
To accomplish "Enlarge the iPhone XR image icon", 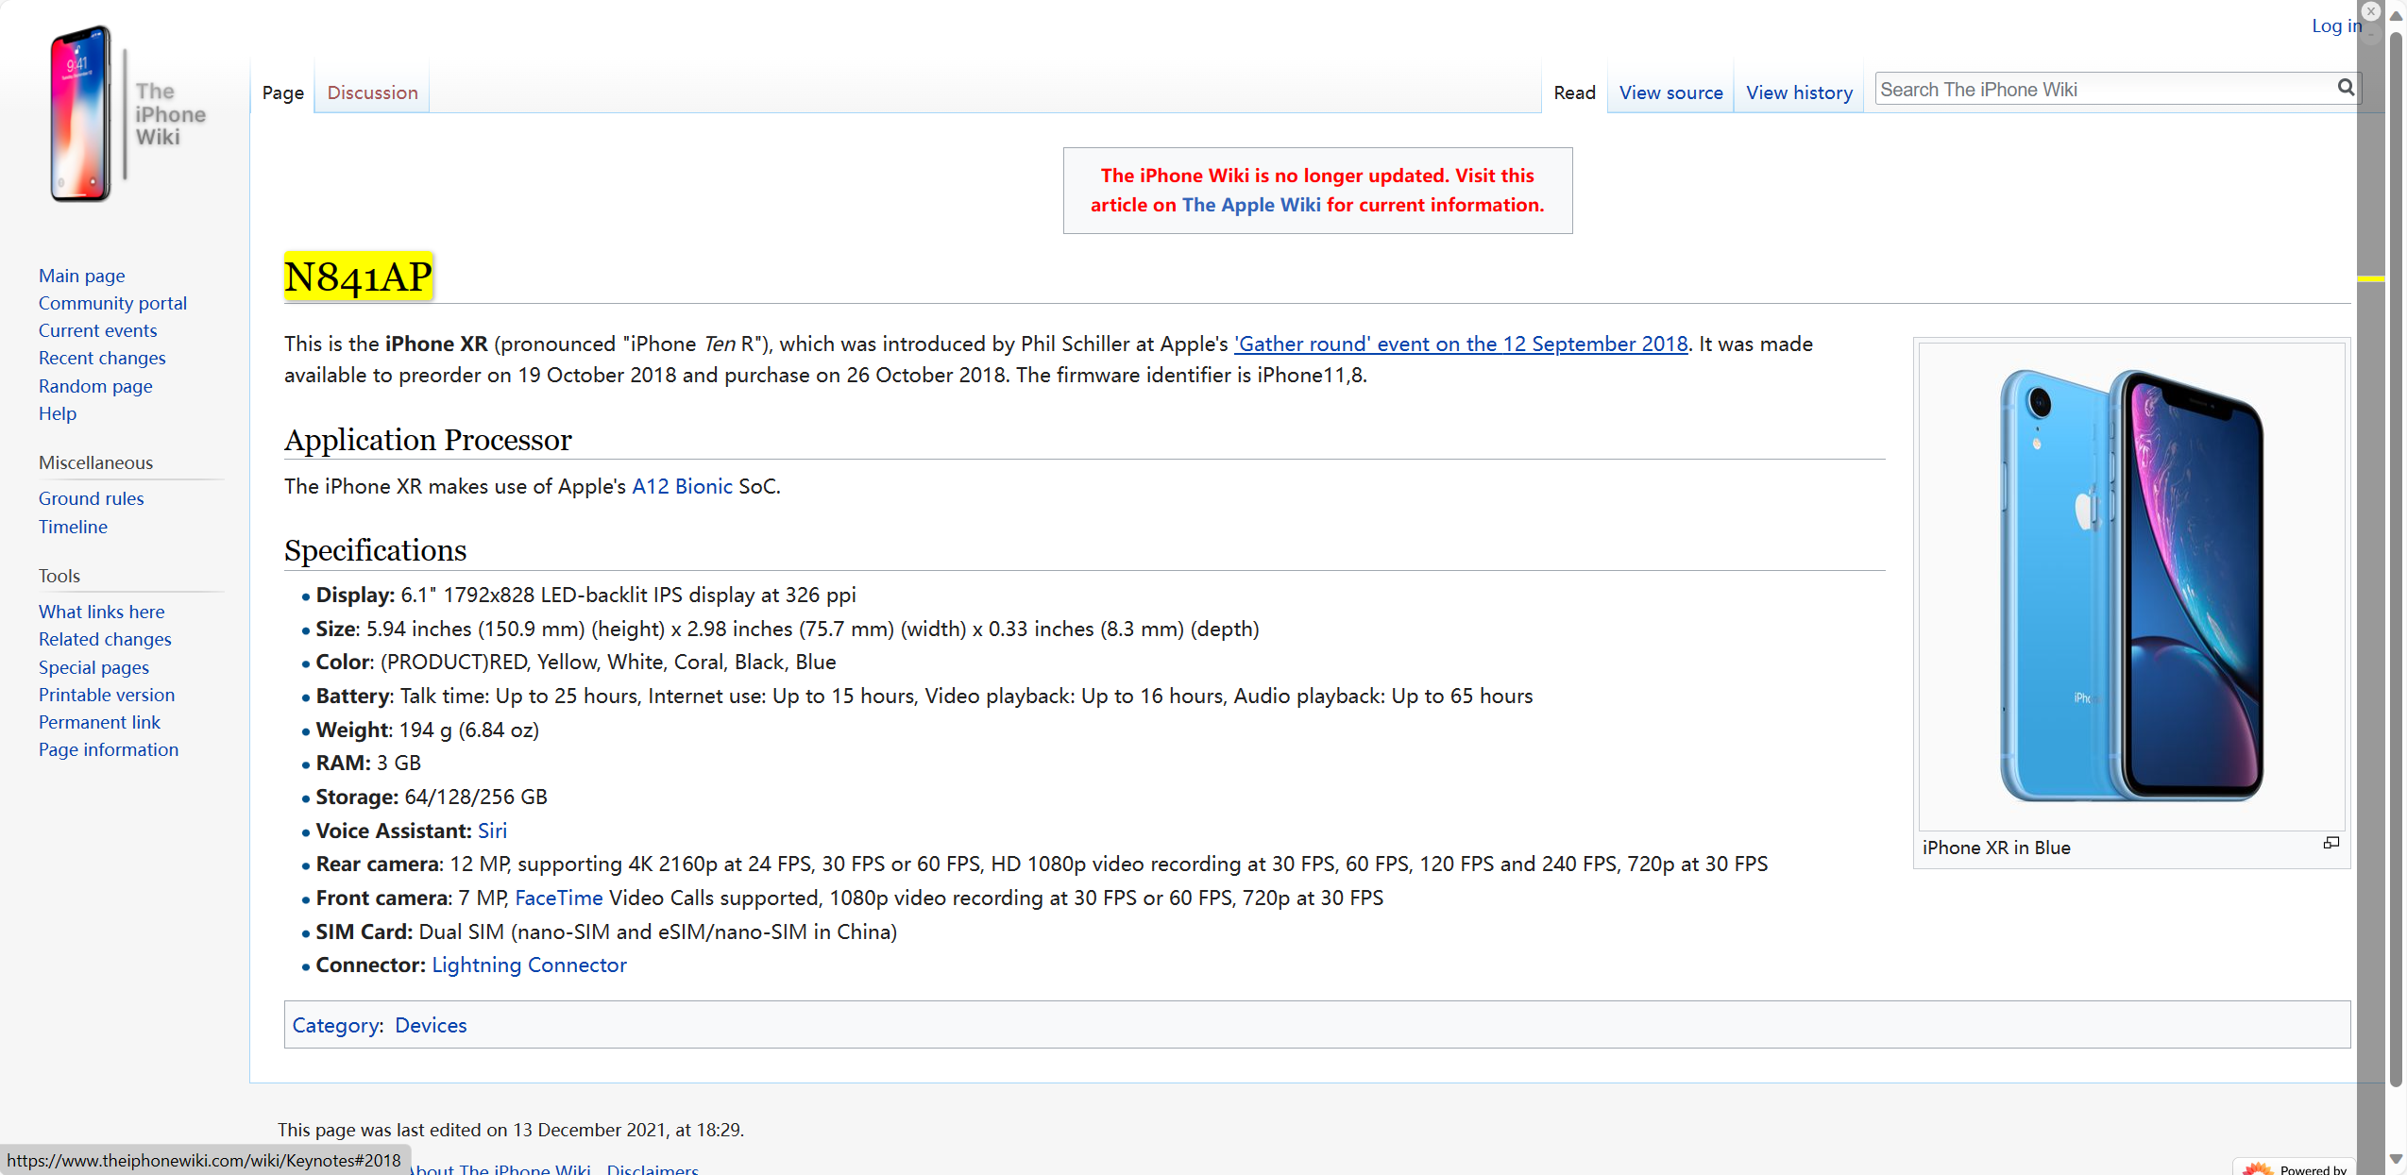I will (x=2331, y=843).
